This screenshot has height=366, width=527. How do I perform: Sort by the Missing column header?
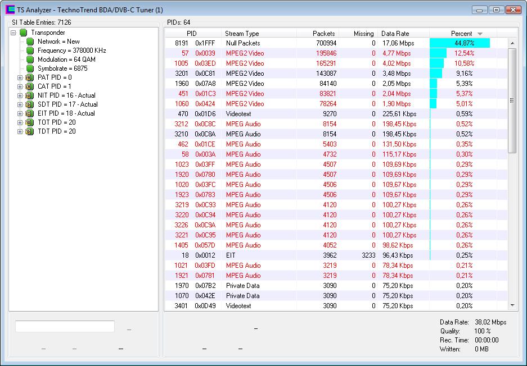(358, 34)
